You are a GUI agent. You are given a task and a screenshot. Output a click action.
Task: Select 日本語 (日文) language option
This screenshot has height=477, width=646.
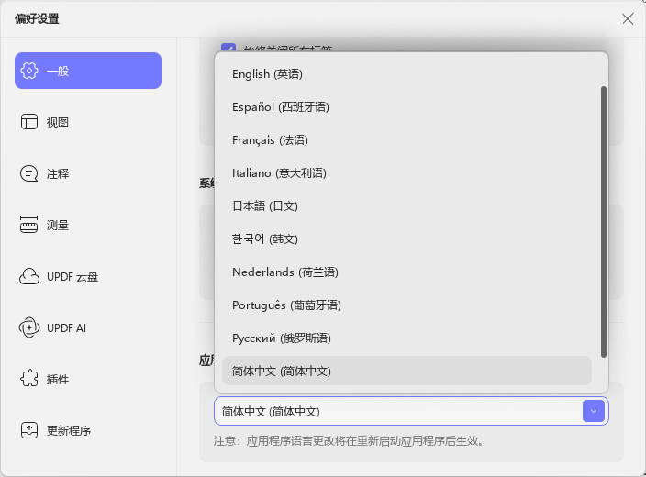click(407, 206)
